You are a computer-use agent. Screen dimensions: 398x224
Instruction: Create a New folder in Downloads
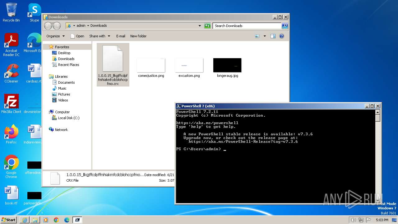pyautogui.click(x=138, y=36)
